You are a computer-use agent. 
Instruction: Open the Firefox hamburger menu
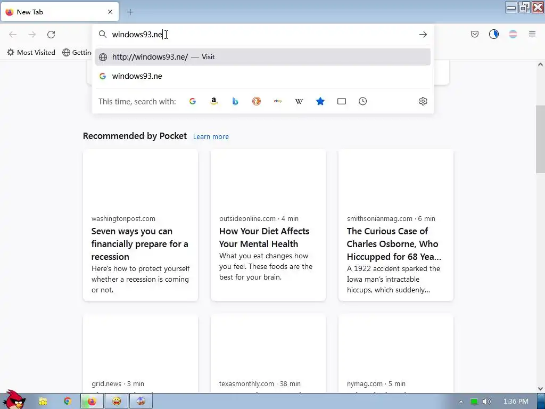point(532,34)
